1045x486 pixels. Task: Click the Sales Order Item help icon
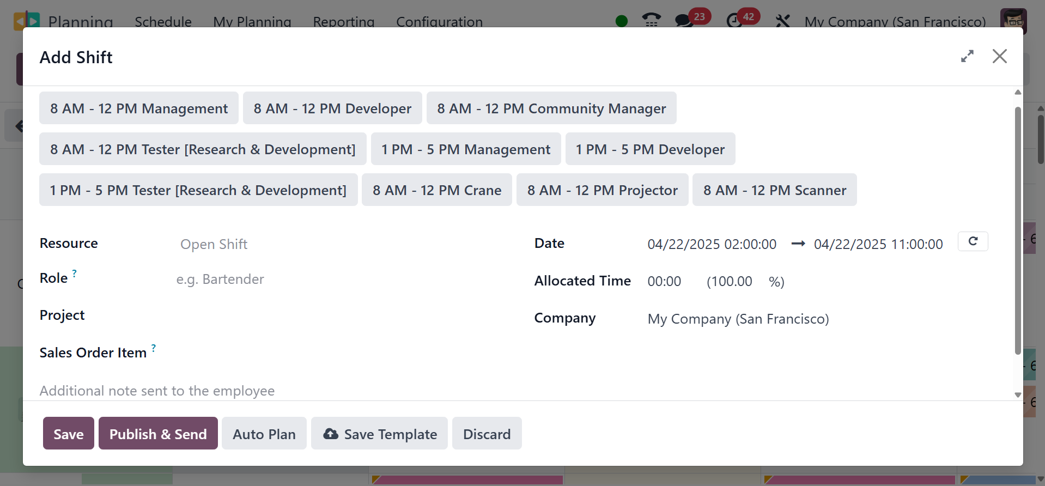point(154,348)
